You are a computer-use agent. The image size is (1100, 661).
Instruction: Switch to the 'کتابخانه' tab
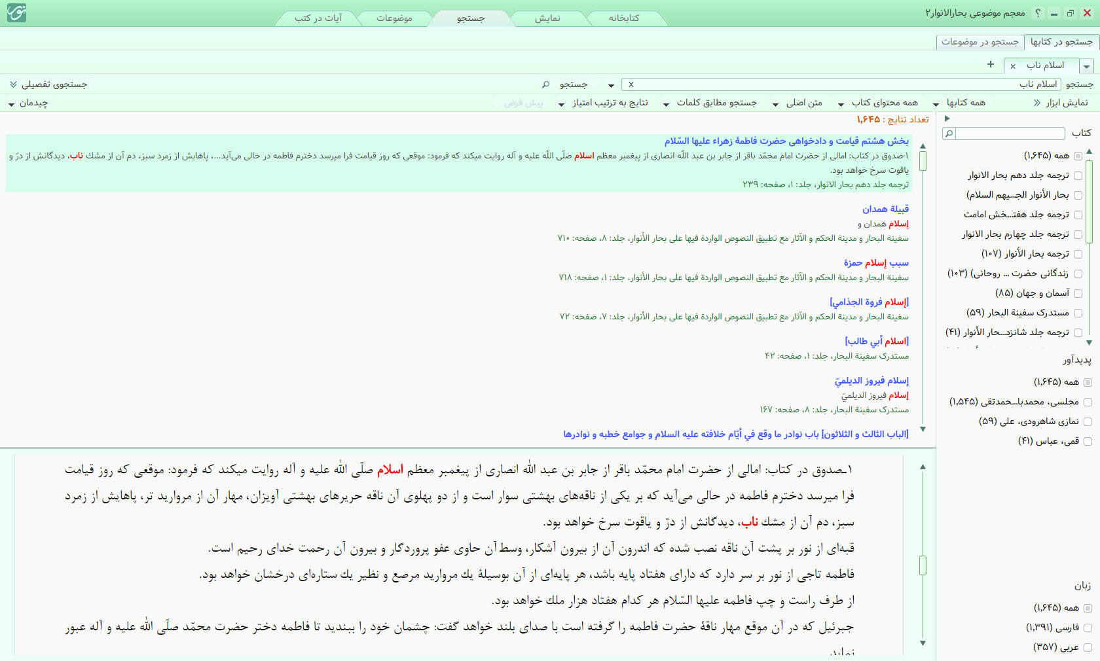click(623, 18)
